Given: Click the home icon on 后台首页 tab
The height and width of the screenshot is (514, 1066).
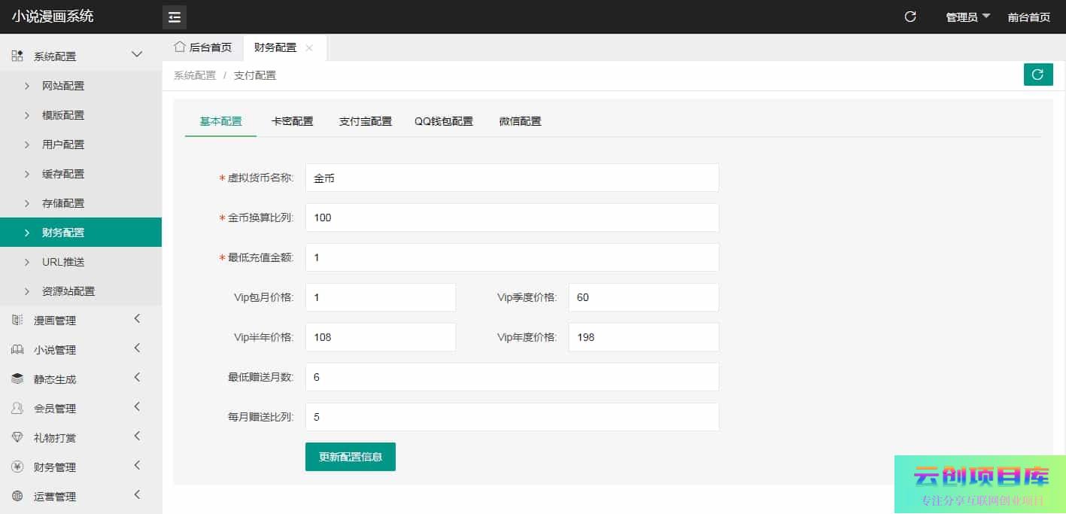Looking at the screenshot, I should pos(180,47).
